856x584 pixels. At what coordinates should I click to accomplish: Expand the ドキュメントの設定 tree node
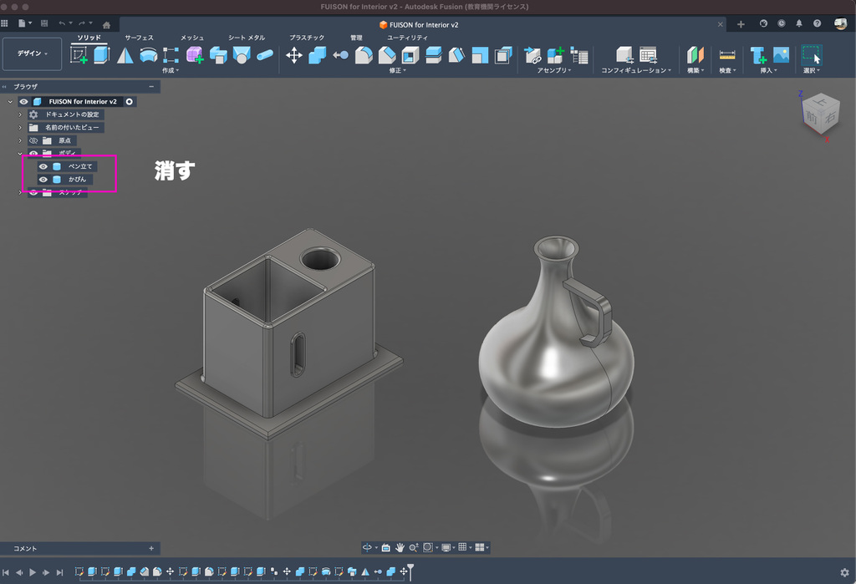click(20, 114)
